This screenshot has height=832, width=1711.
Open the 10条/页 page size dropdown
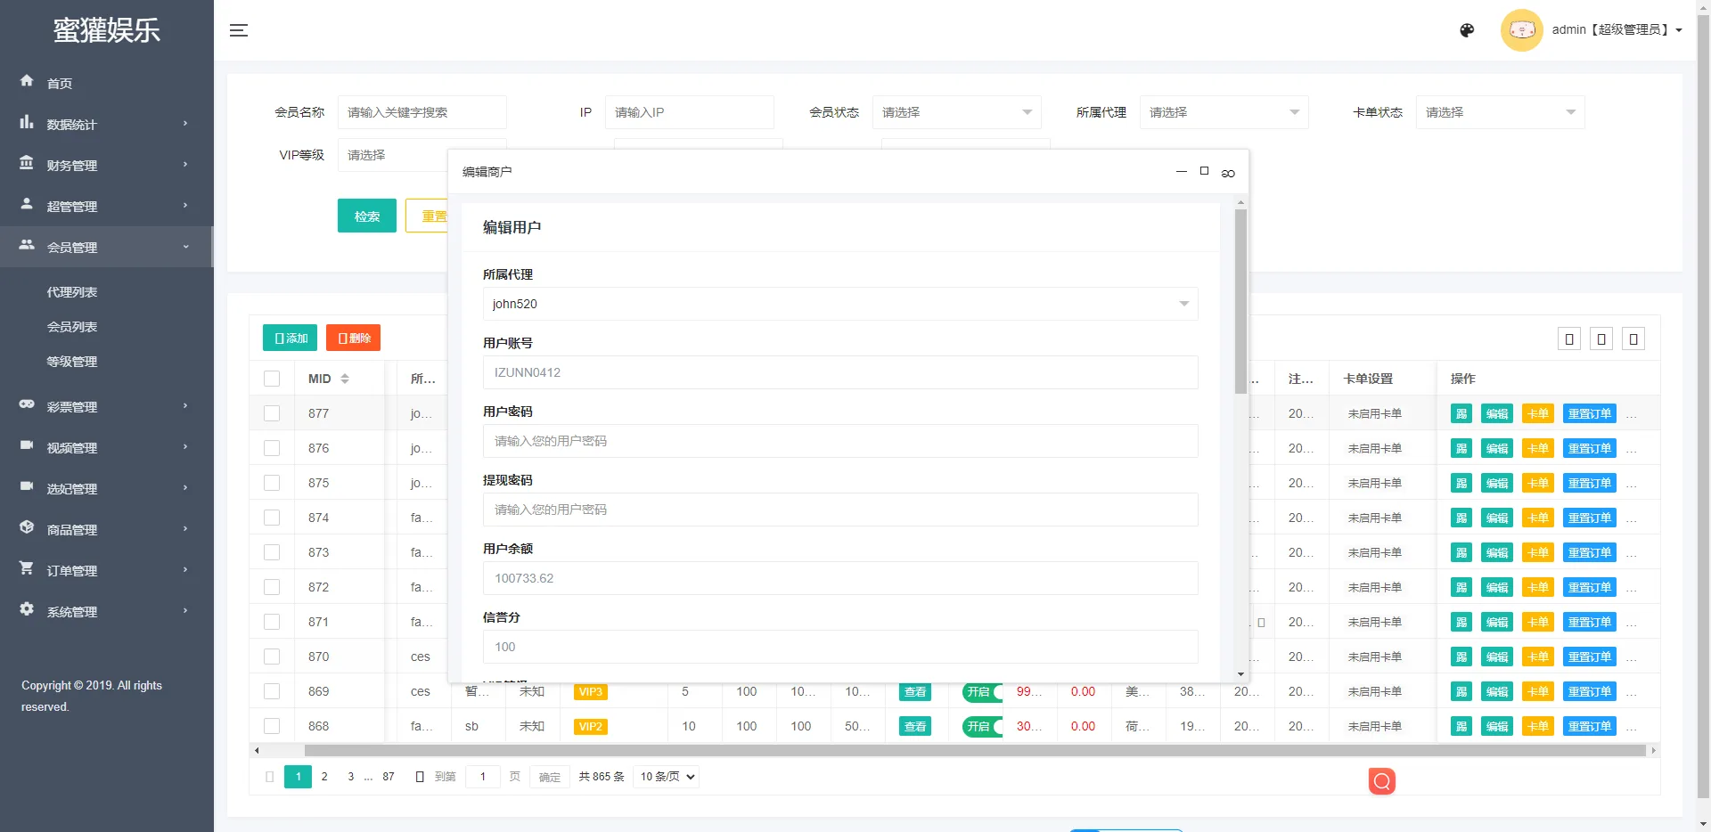click(665, 777)
